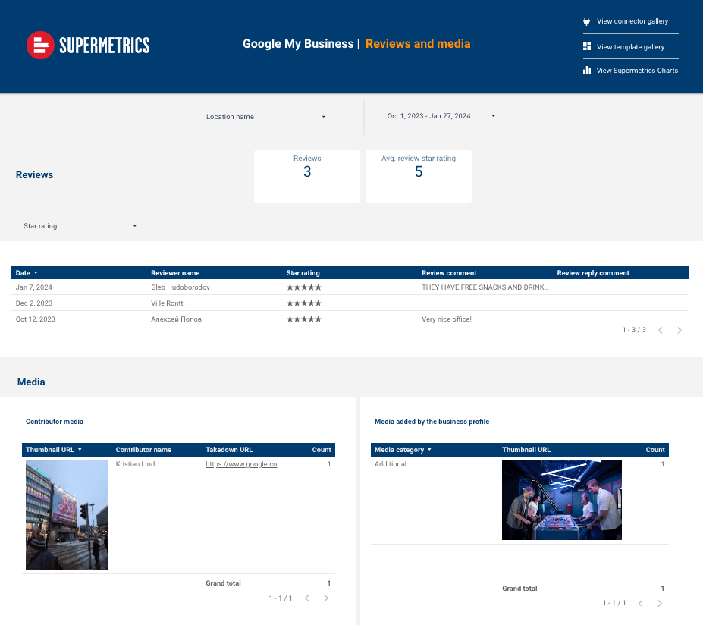703x625 pixels.
Task: Click the foosball business media thumbnail
Action: pos(561,500)
